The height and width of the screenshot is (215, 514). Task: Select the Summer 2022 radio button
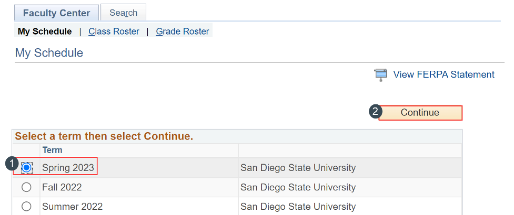[26, 207]
